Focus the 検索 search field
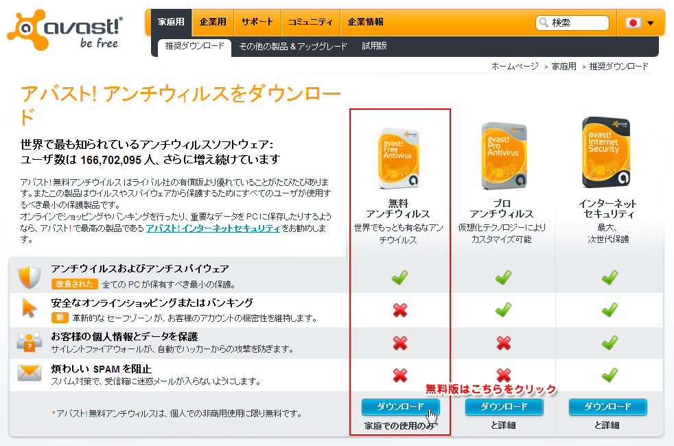This screenshot has height=446, width=674. pyautogui.click(x=572, y=23)
